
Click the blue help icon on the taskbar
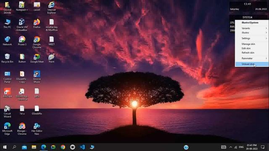click(186, 147)
